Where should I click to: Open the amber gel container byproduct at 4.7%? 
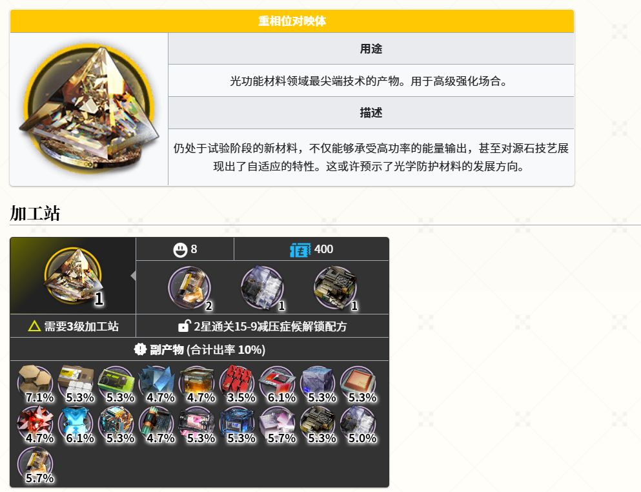tap(197, 384)
